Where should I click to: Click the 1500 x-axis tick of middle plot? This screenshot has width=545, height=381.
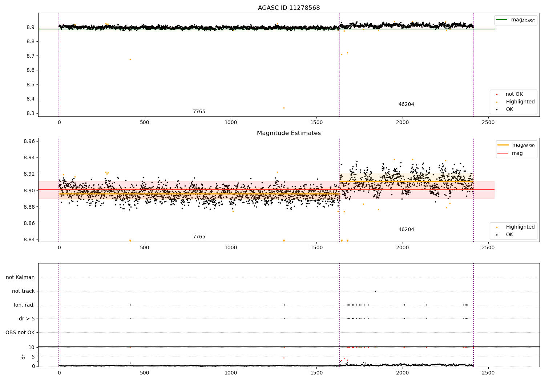[x=316, y=248]
